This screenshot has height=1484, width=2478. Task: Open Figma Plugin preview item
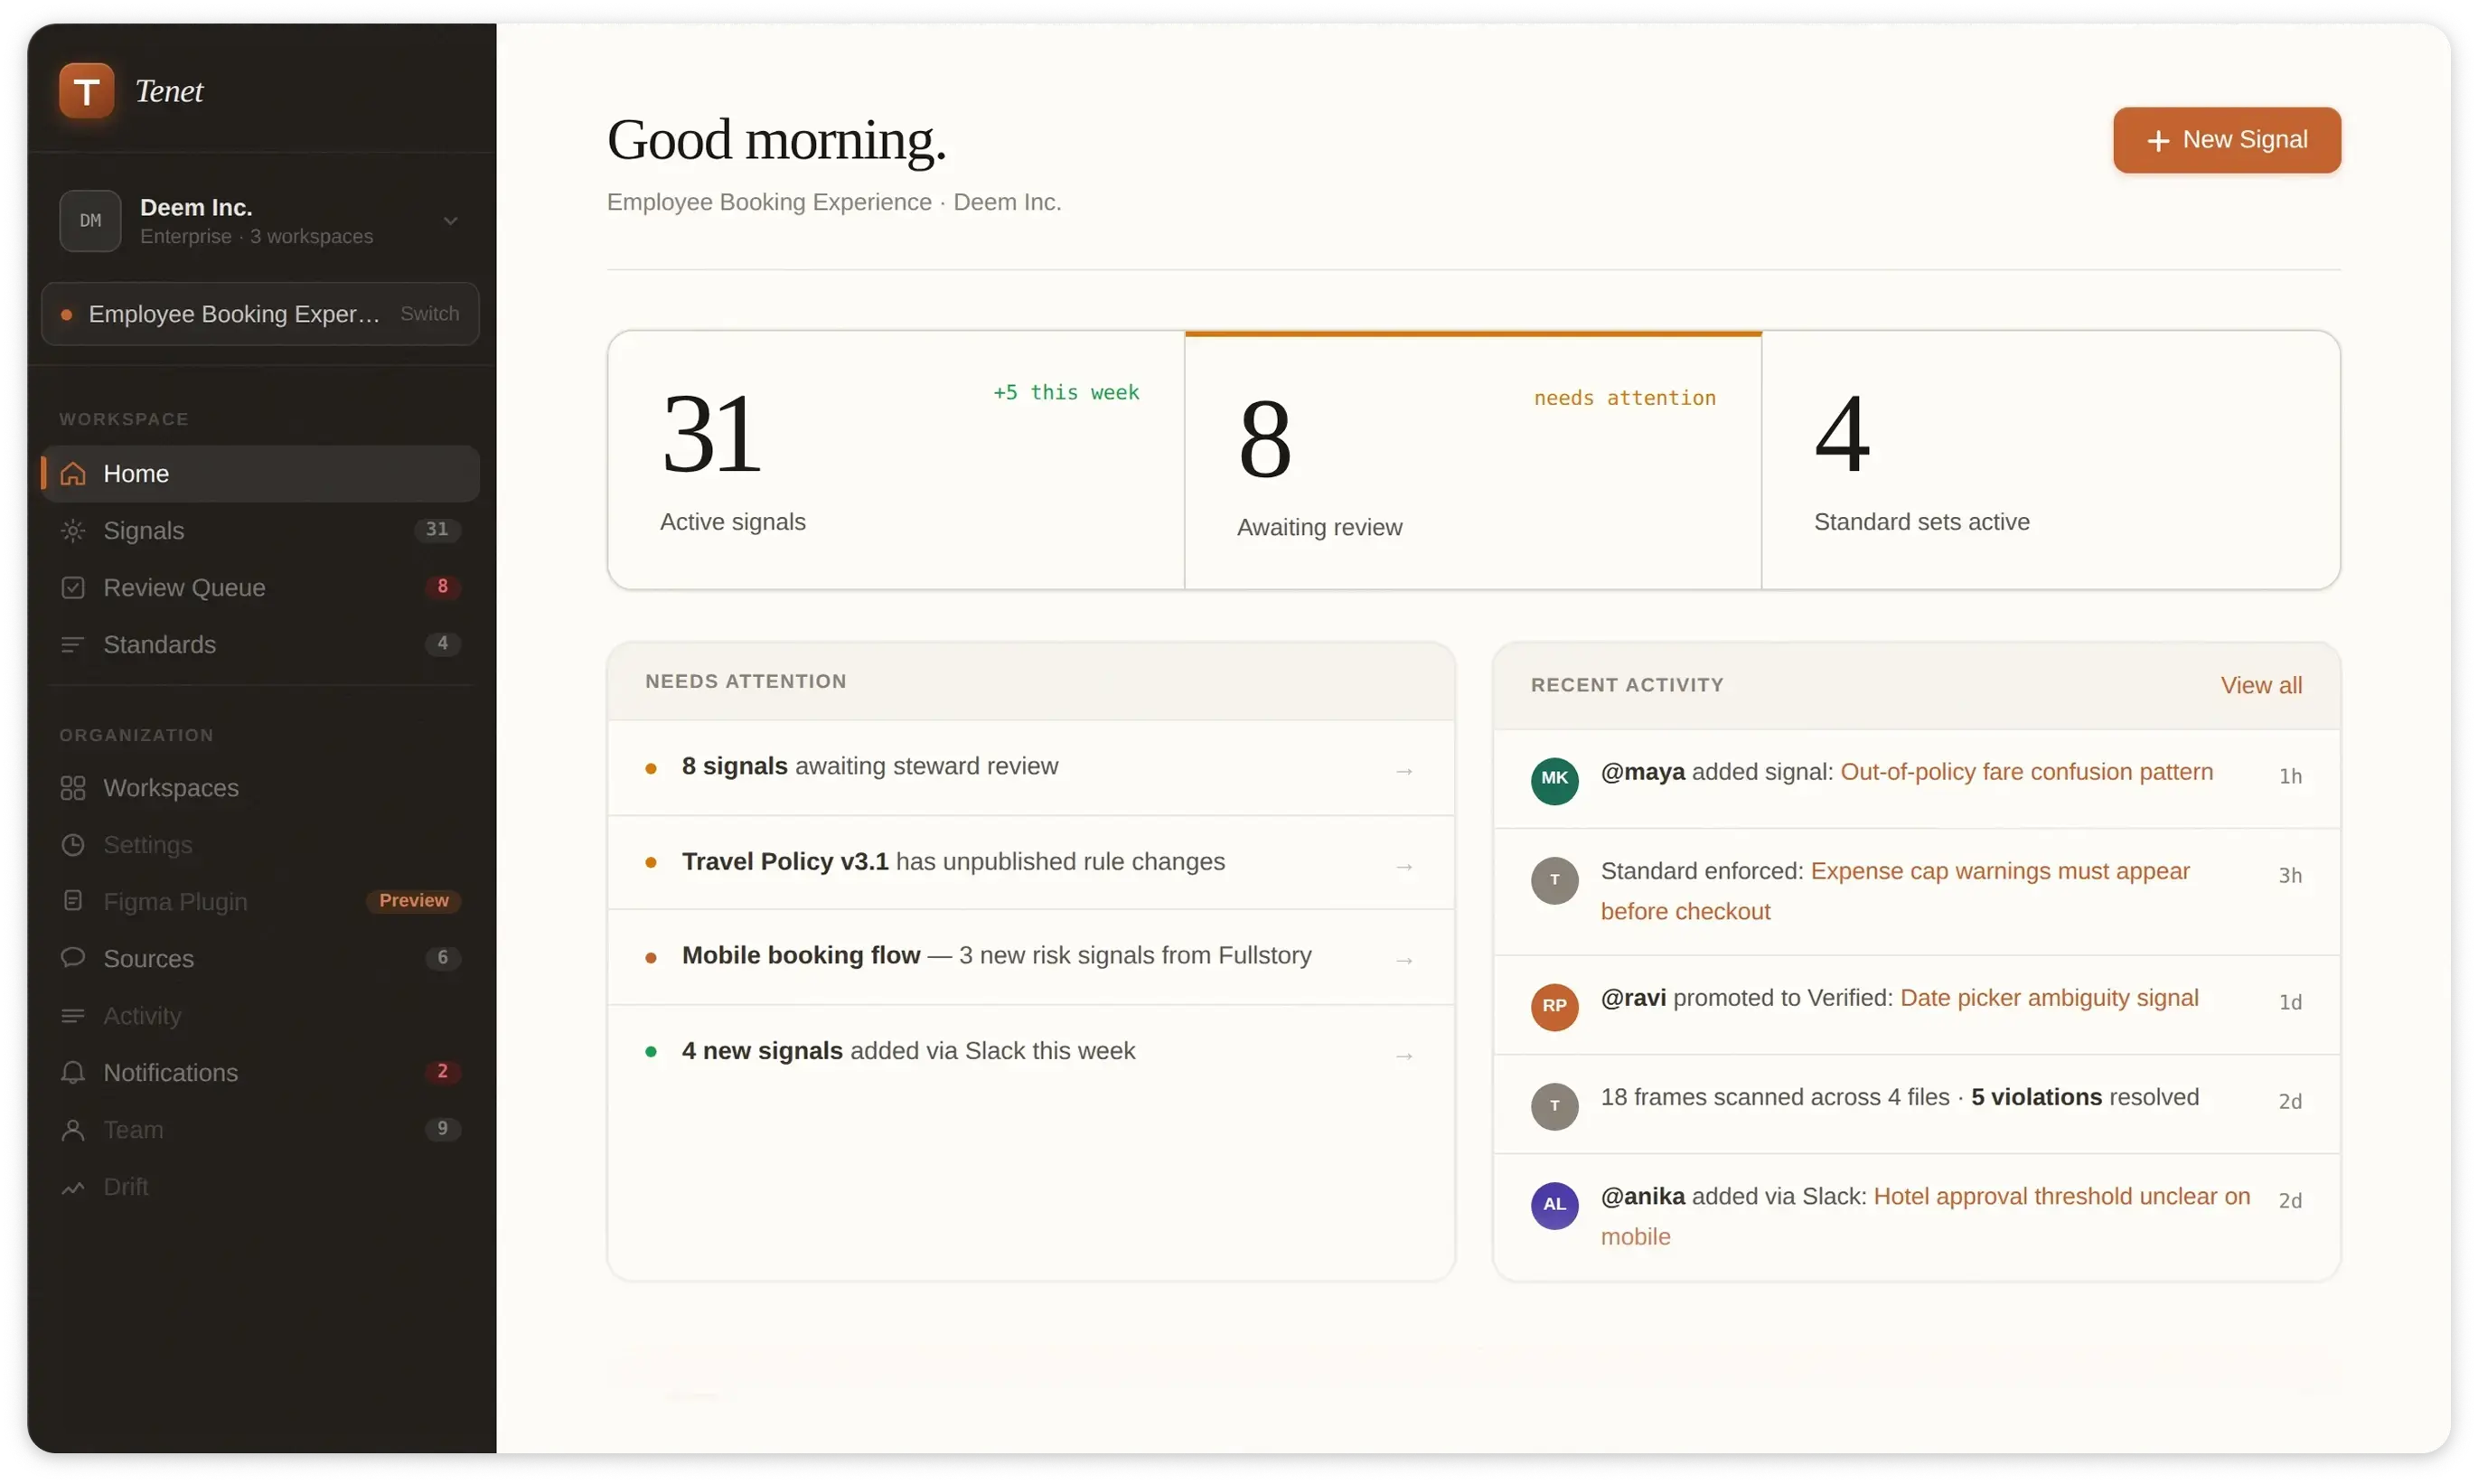click(176, 902)
